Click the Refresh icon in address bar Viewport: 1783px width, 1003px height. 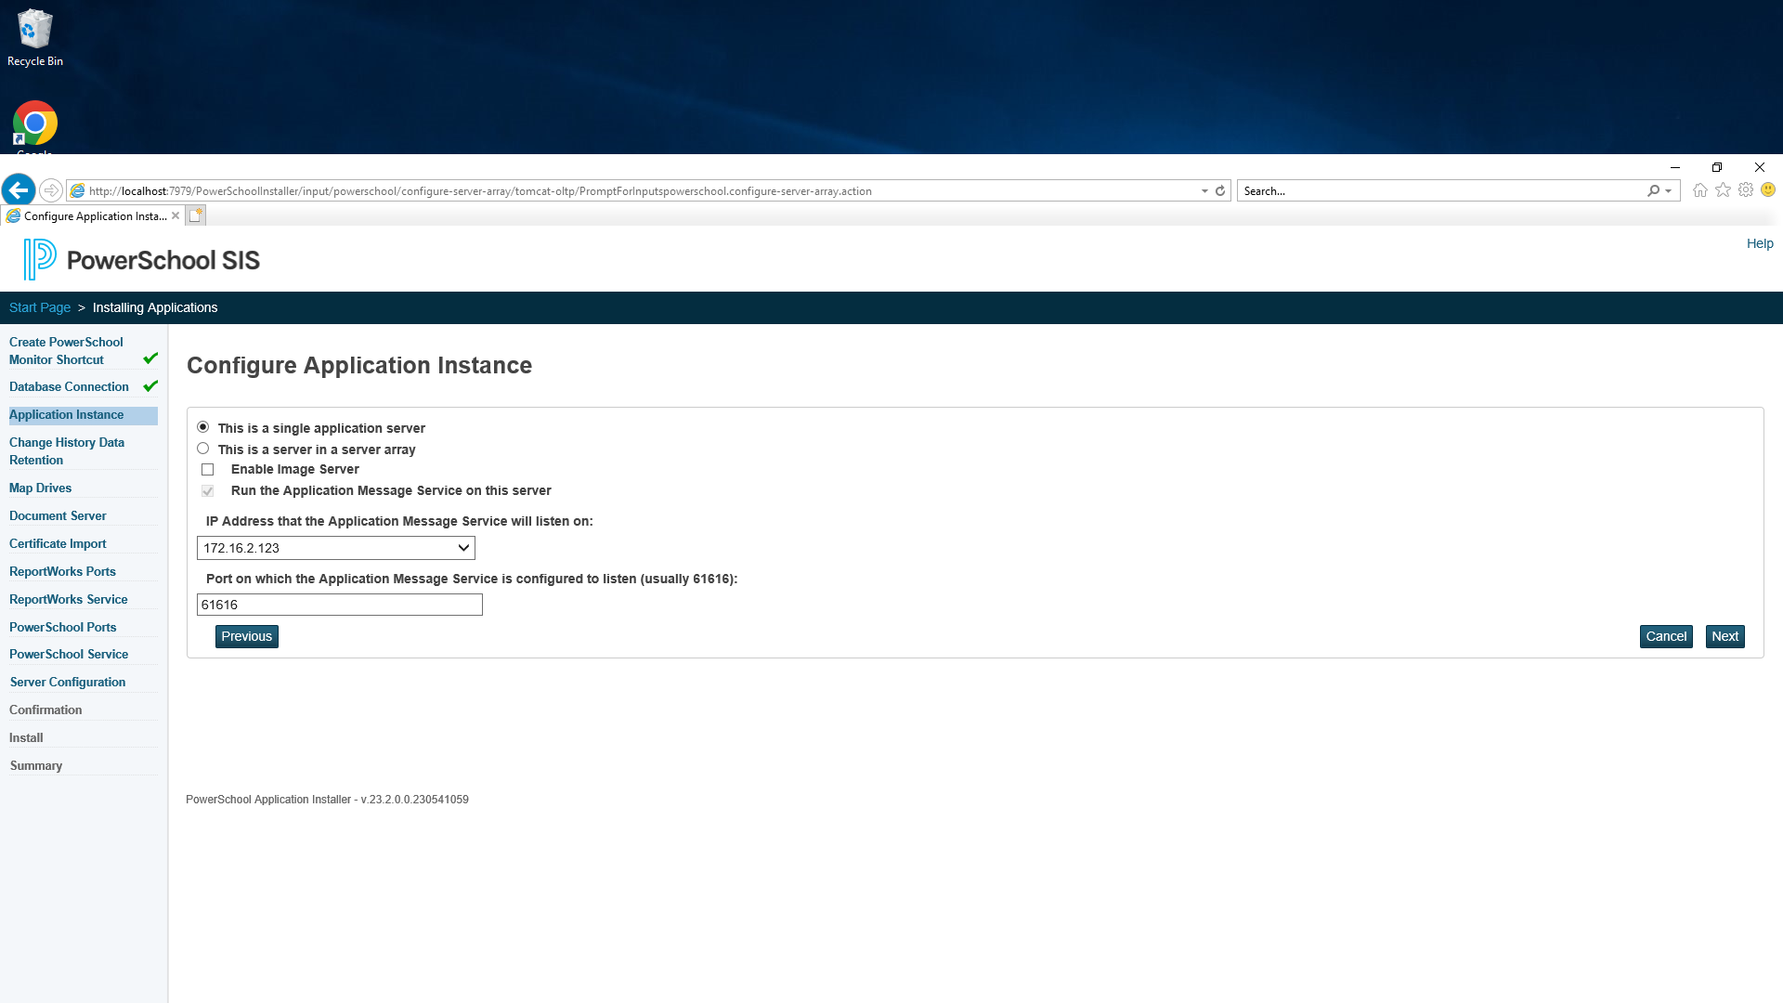pos(1220,190)
